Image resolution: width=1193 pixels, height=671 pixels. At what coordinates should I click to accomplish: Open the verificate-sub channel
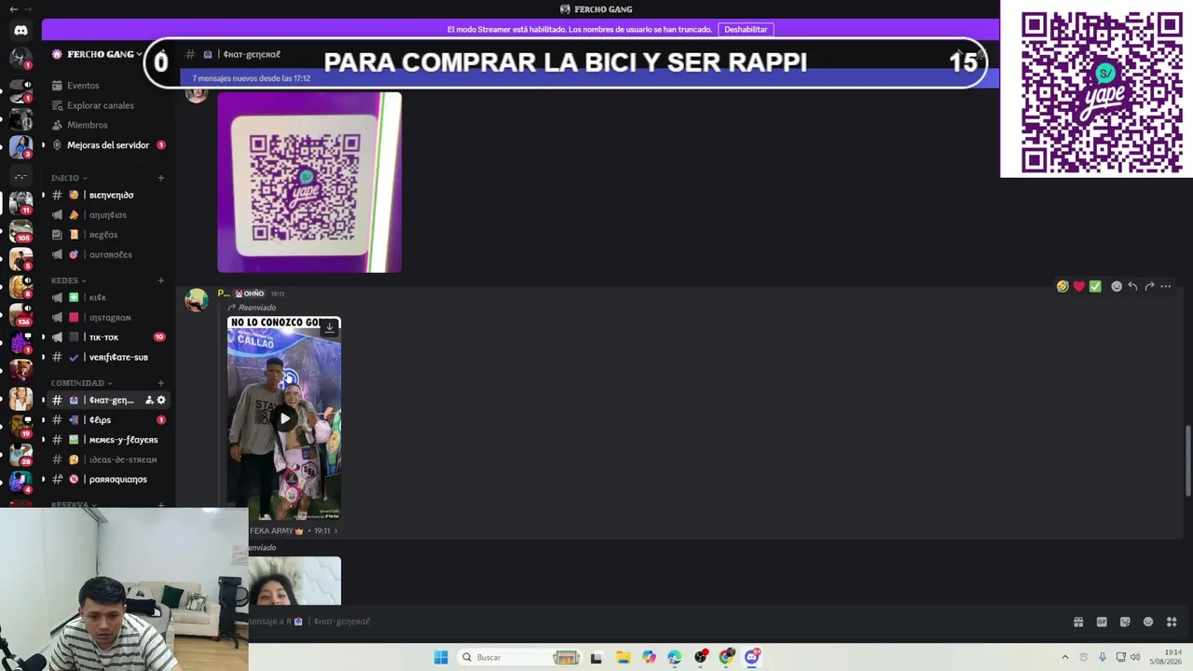tap(110, 357)
